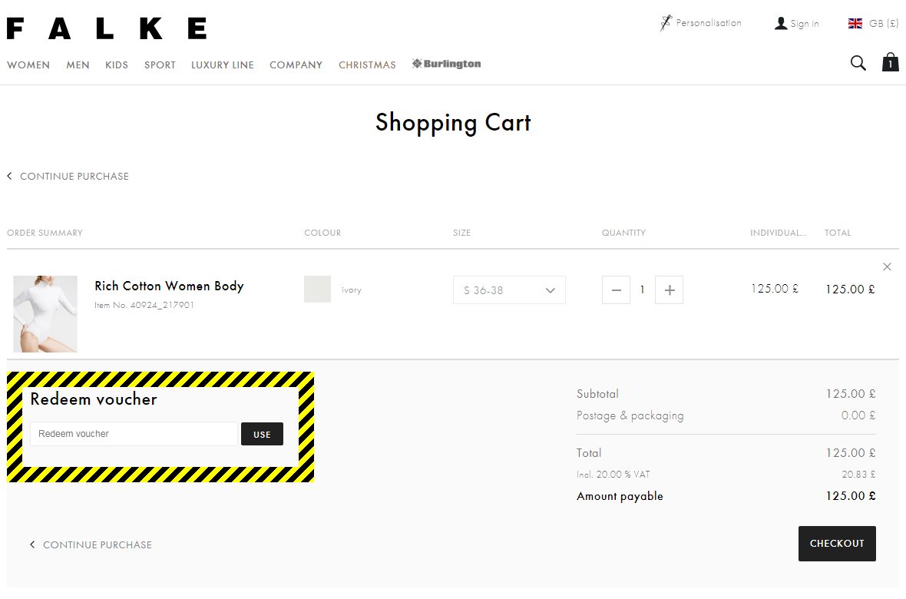Screen dimensions: 906x599
Task: Increase quantity with the plus button
Action: [669, 290]
